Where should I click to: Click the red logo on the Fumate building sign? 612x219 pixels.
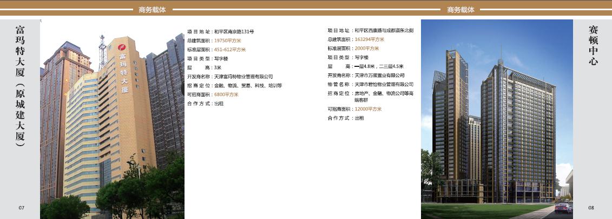pos(122,47)
